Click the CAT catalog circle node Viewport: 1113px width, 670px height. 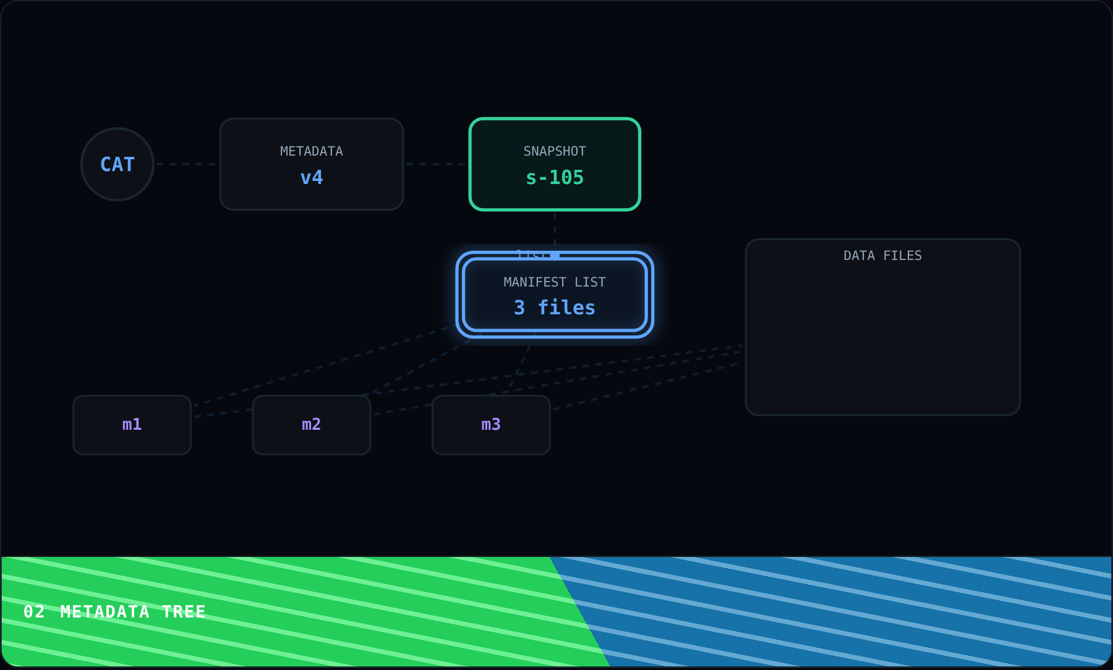click(117, 164)
